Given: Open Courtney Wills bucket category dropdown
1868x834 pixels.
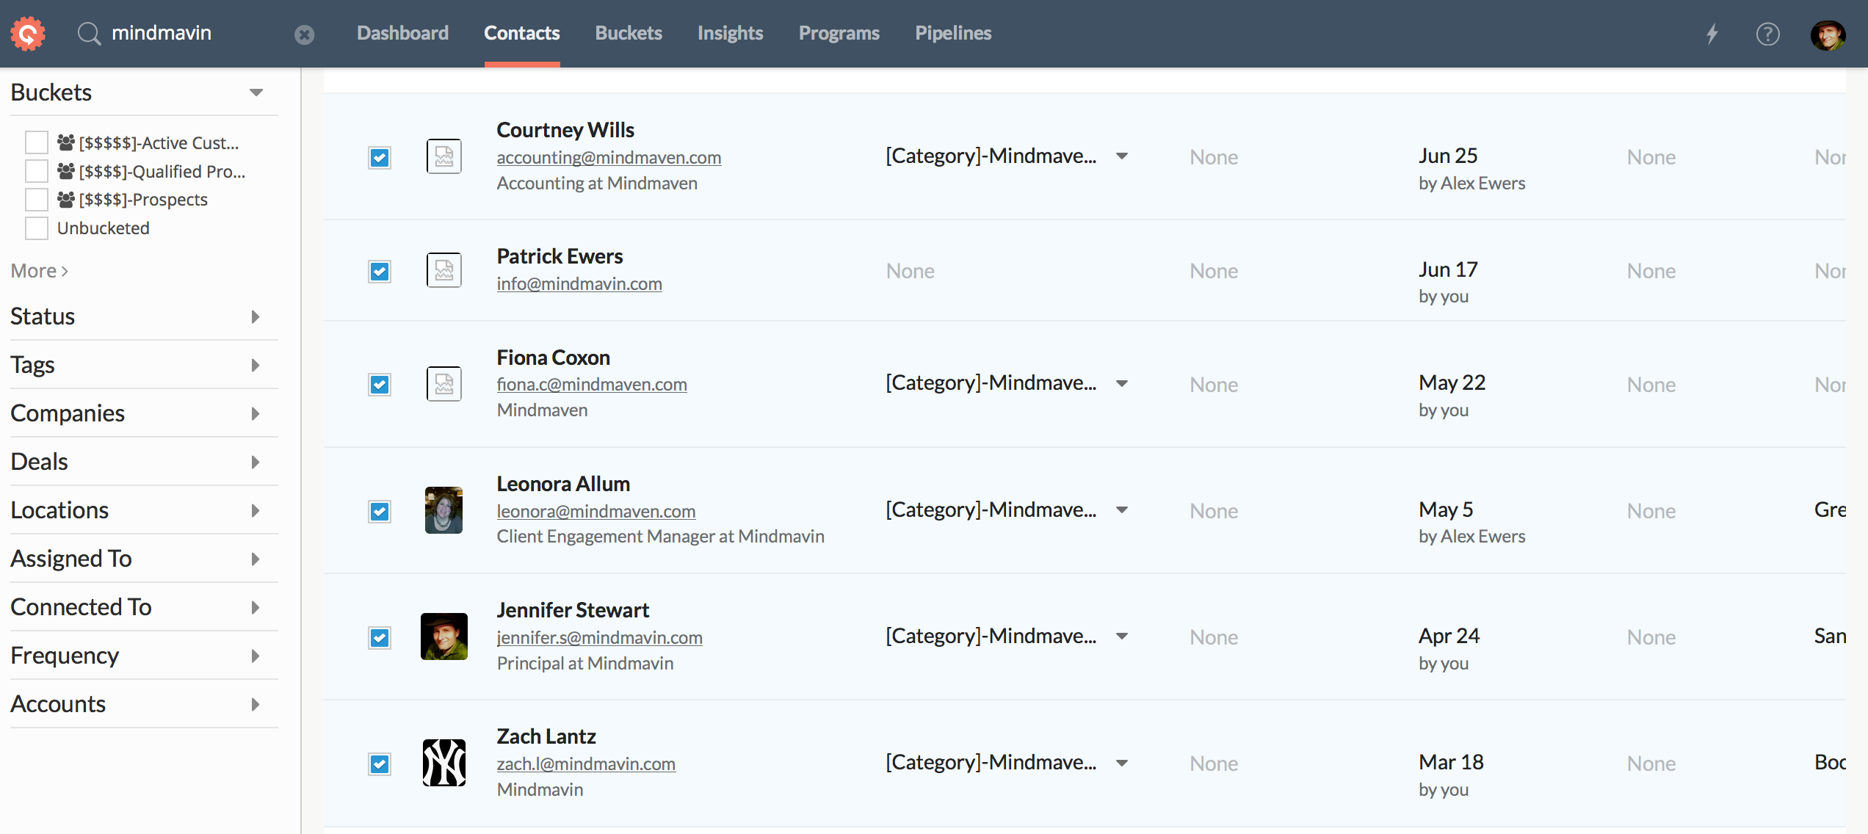Looking at the screenshot, I should [1121, 156].
